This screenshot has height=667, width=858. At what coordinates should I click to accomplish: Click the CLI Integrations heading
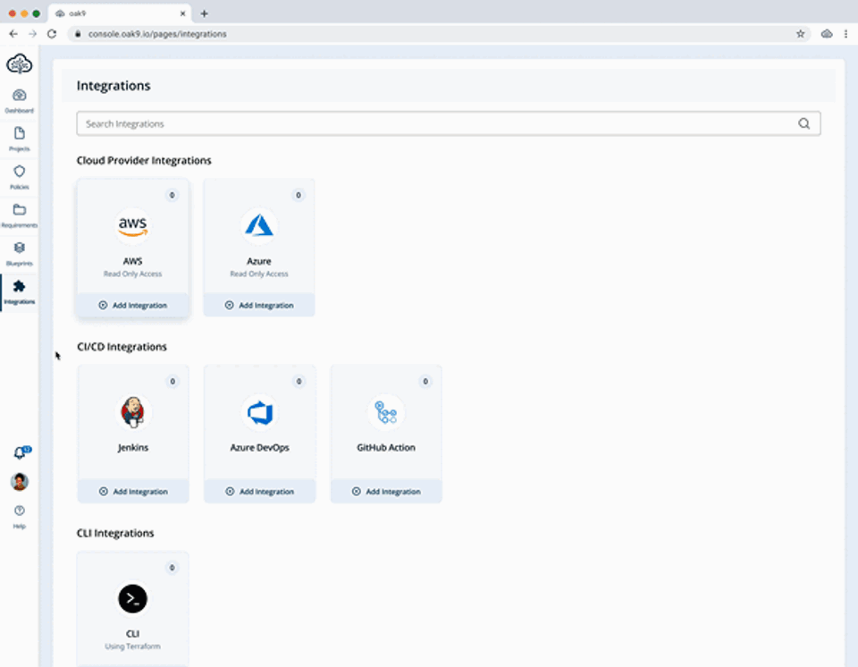click(115, 533)
